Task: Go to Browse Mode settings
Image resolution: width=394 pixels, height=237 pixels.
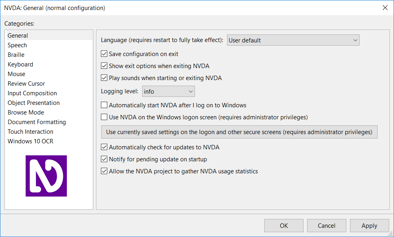Action: (x=26, y=112)
